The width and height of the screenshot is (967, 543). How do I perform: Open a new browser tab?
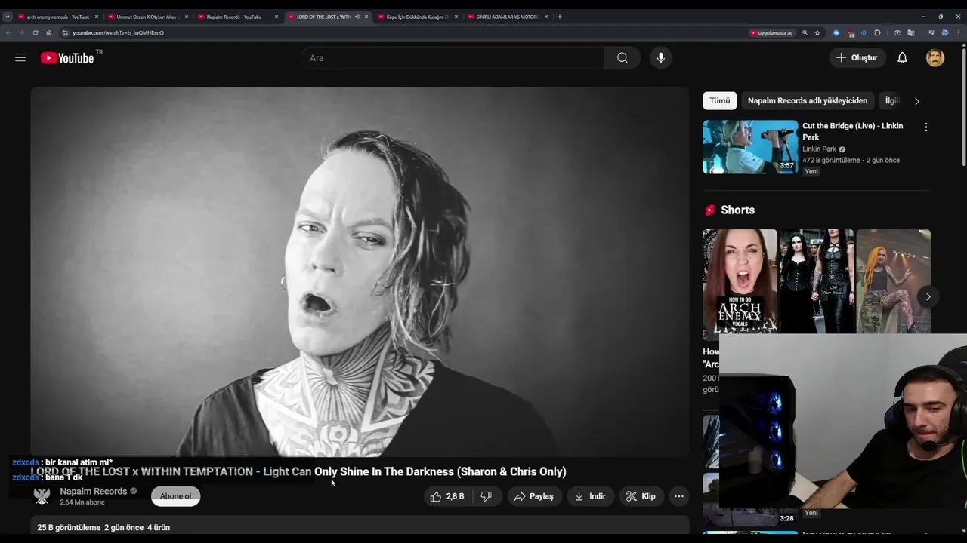559,17
